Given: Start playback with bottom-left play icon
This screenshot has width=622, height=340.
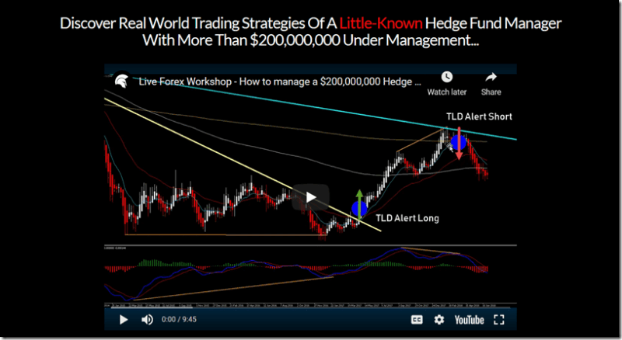Looking at the screenshot, I should coord(123,319).
